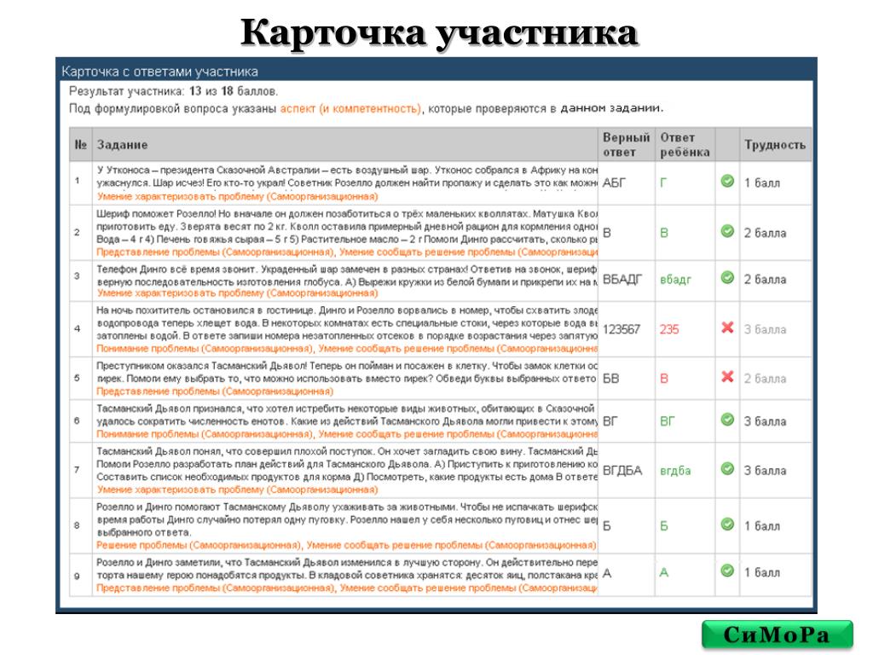
Task: Click orange competency line under task 1
Action: (237, 197)
